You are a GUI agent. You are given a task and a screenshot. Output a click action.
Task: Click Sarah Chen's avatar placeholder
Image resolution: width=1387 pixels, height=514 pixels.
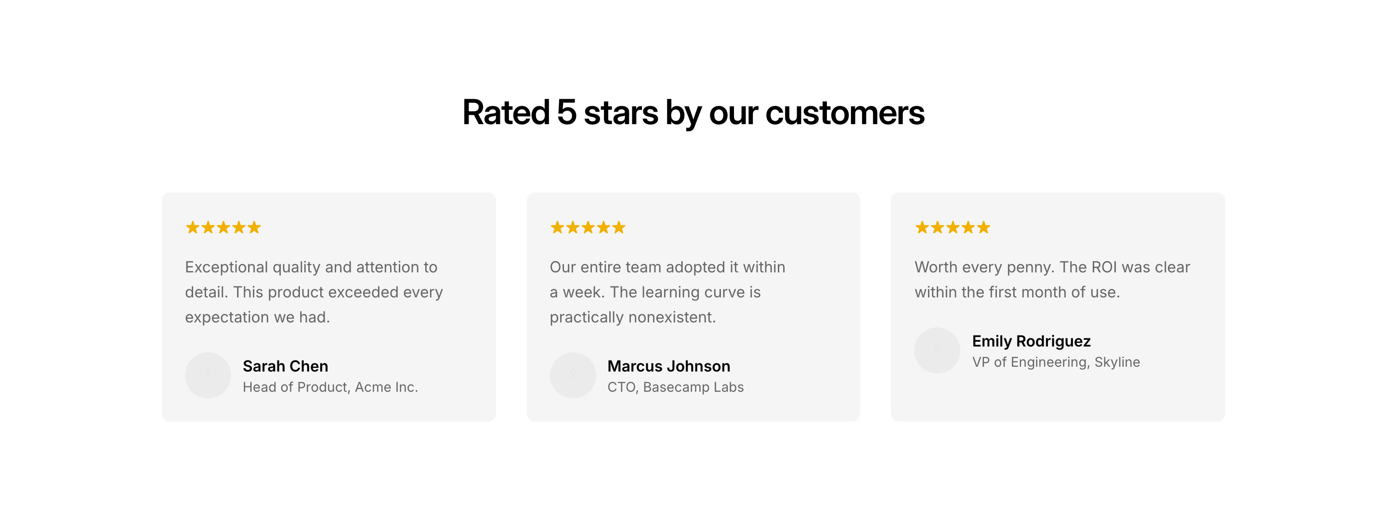tap(208, 375)
